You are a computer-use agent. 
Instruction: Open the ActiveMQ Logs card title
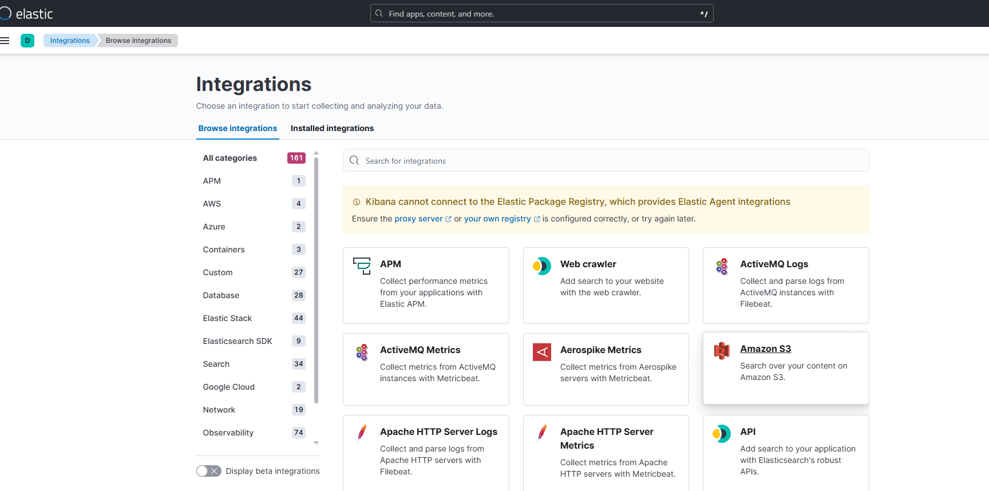click(774, 264)
